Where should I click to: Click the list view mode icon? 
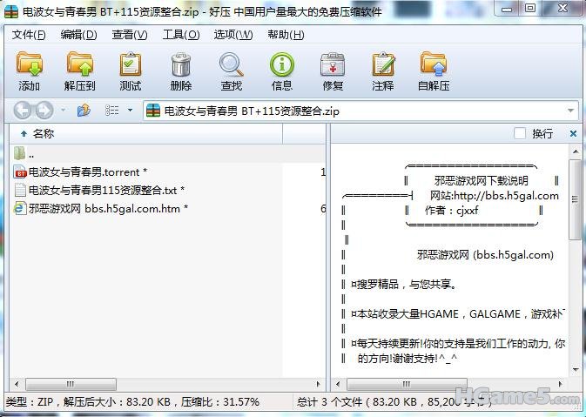(111, 111)
